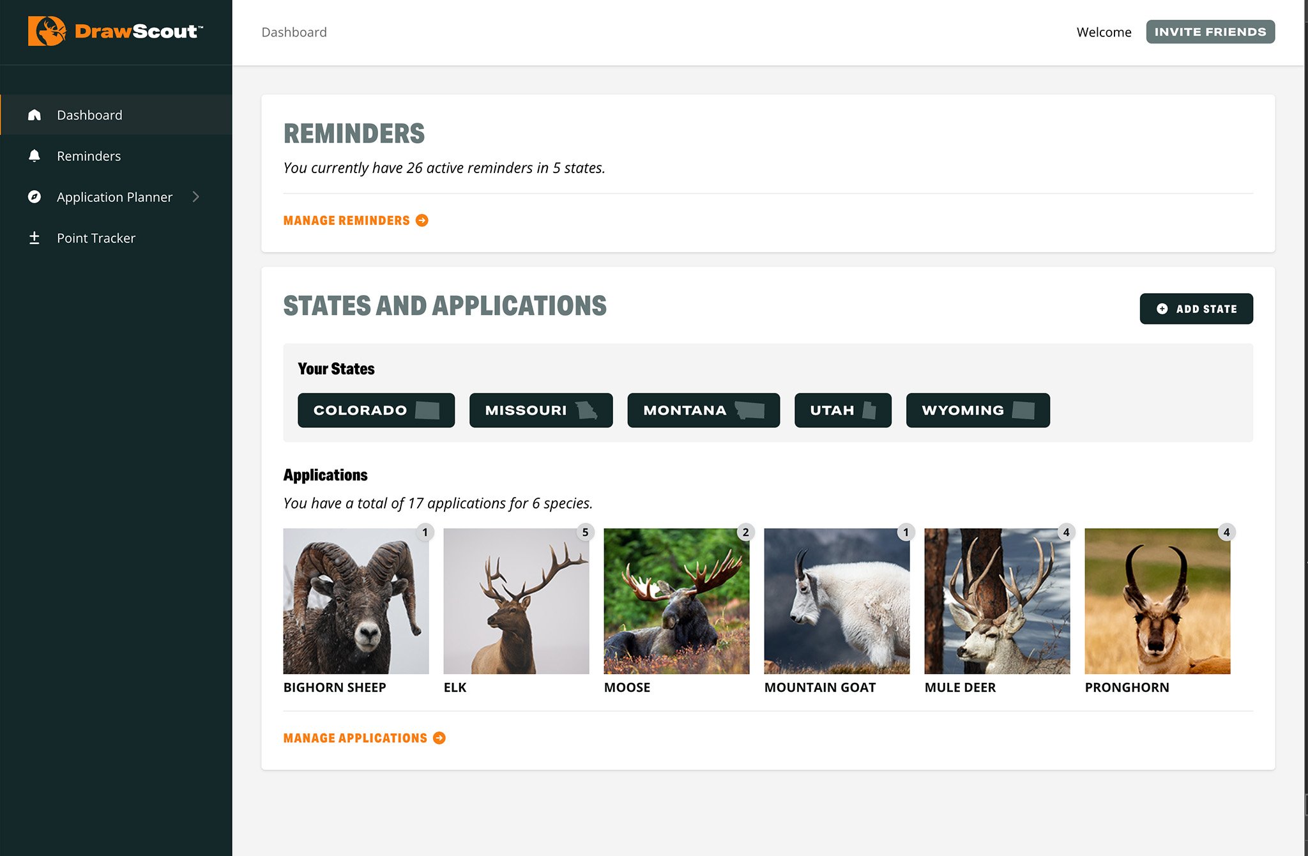This screenshot has width=1308, height=856.
Task: Select the Colorado state button
Action: click(x=376, y=410)
